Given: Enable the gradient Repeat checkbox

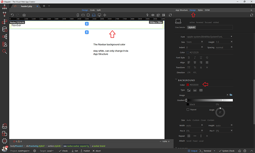Looking at the screenshot, I should (188, 110).
